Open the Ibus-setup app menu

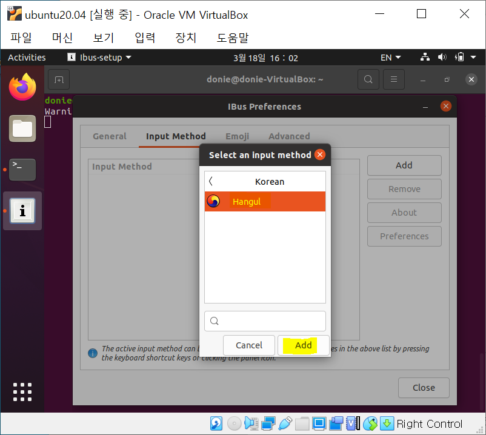[x=99, y=58]
